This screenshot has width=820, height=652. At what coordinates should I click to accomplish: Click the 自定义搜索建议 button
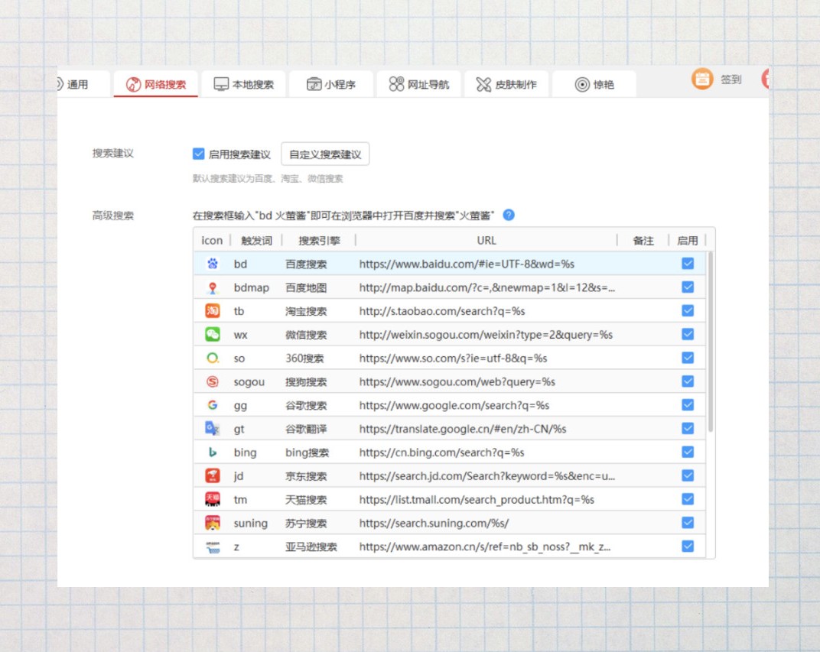[x=325, y=154]
